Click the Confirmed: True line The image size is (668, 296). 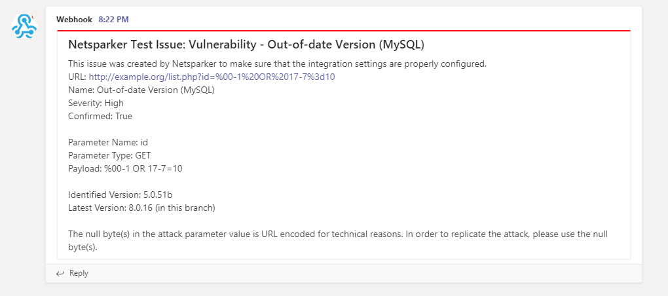(100, 116)
